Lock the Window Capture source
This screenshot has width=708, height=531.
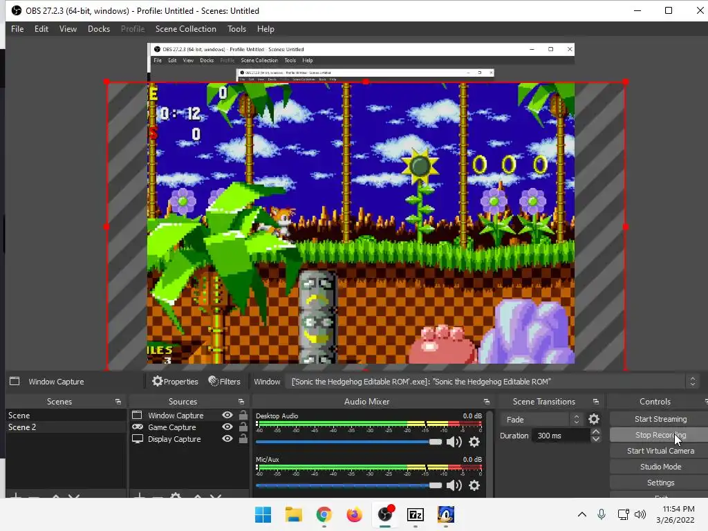[243, 415]
